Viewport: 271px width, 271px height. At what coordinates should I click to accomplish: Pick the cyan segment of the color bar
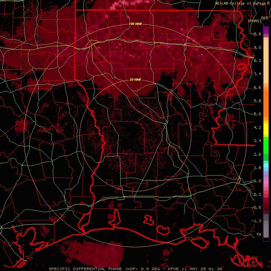(266, 166)
